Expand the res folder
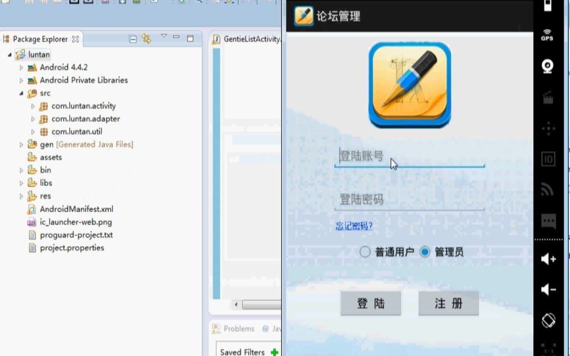Screen dimensions: 570x356 point(21,196)
